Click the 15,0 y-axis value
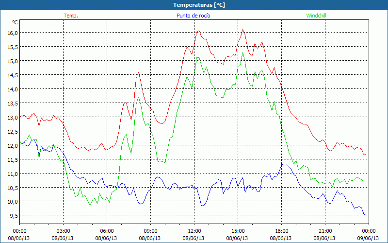 click(x=13, y=61)
